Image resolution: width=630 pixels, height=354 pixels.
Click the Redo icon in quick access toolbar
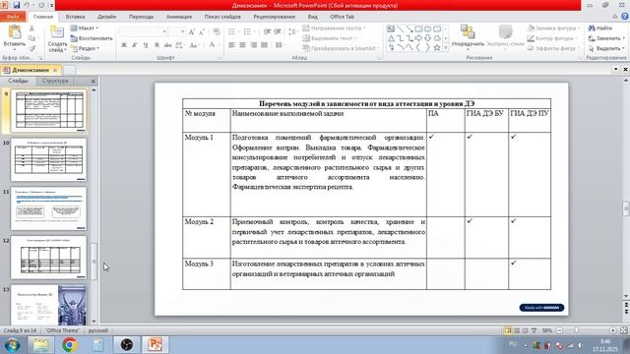pos(41,5)
